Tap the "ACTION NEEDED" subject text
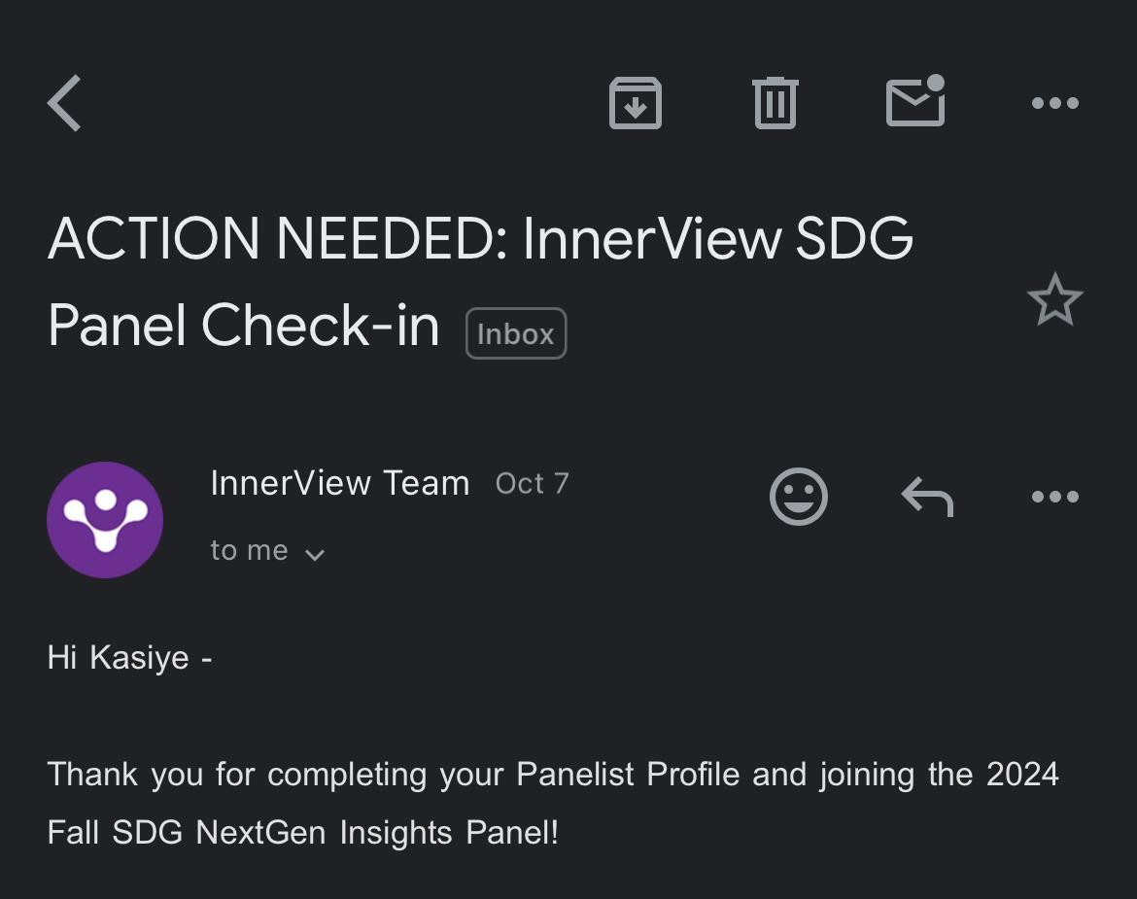 click(x=277, y=238)
